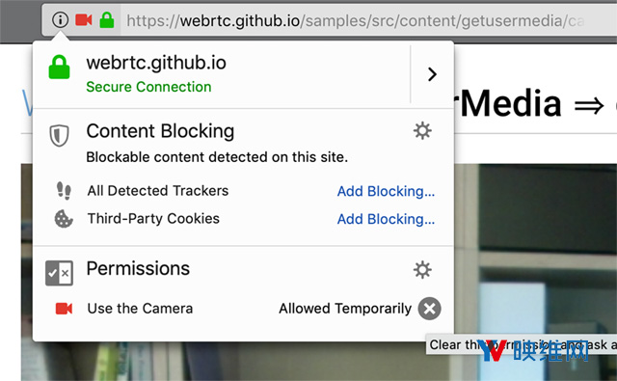Viewport: 617px width, 381px height.
Task: Click the Allowed Temporarily status text
Action: 345,309
